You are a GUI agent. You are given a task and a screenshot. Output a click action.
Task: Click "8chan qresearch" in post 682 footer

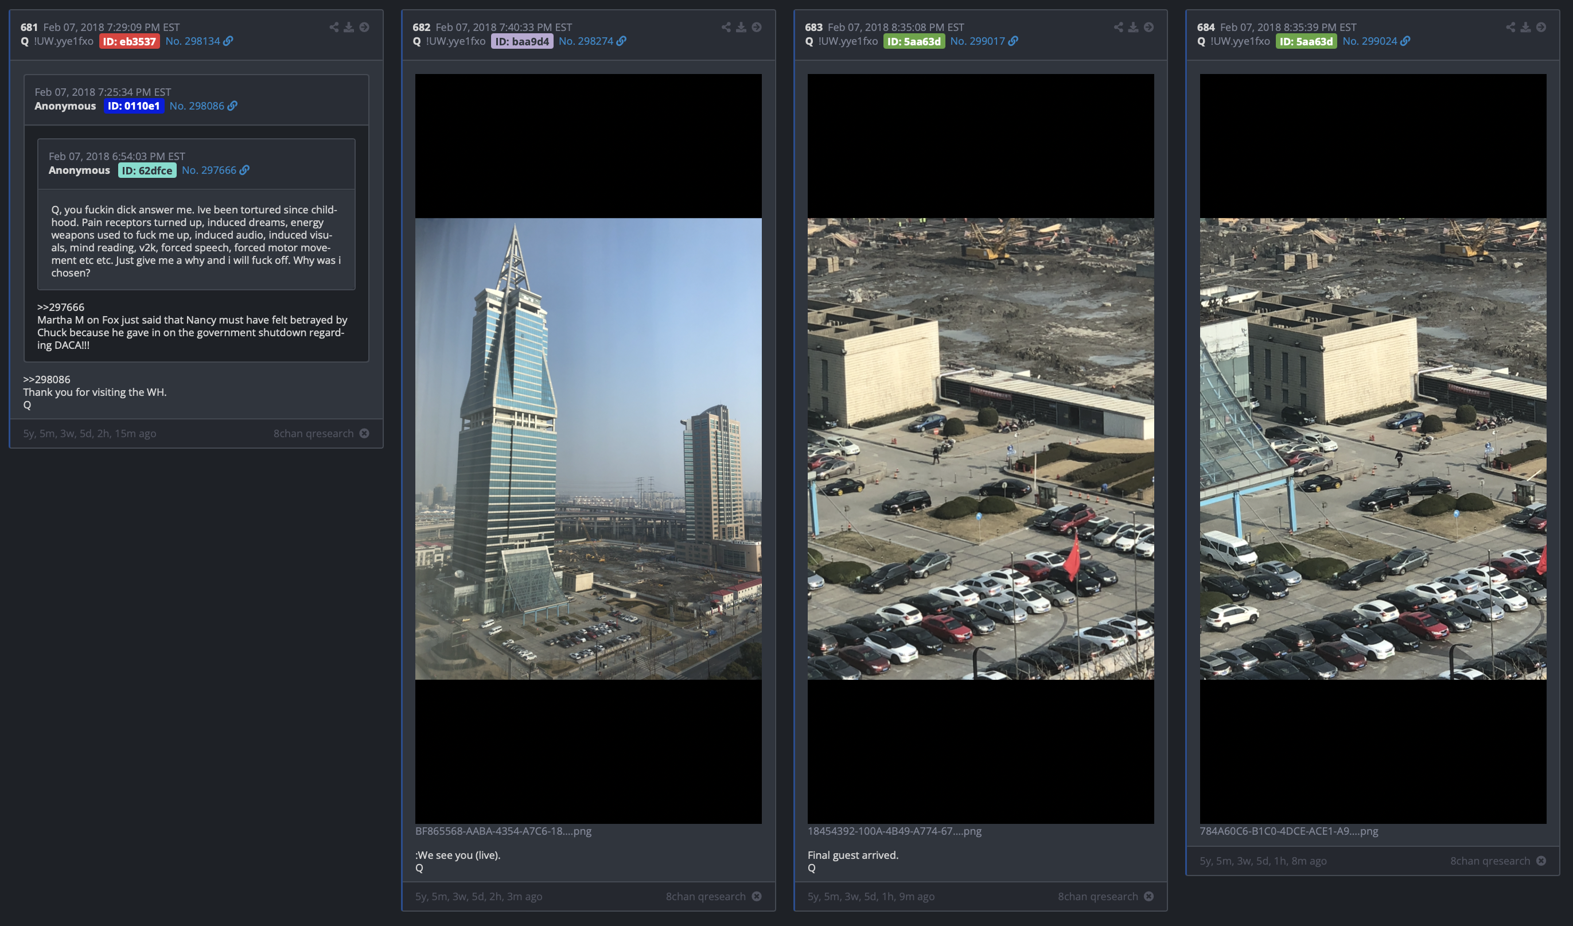click(x=706, y=896)
